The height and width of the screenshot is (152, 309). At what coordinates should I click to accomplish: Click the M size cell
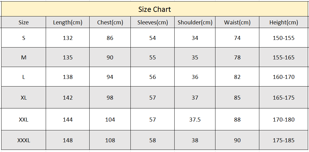click(x=24, y=57)
